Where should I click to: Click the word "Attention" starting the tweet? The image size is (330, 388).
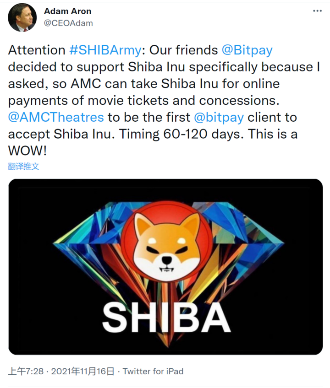coord(37,50)
